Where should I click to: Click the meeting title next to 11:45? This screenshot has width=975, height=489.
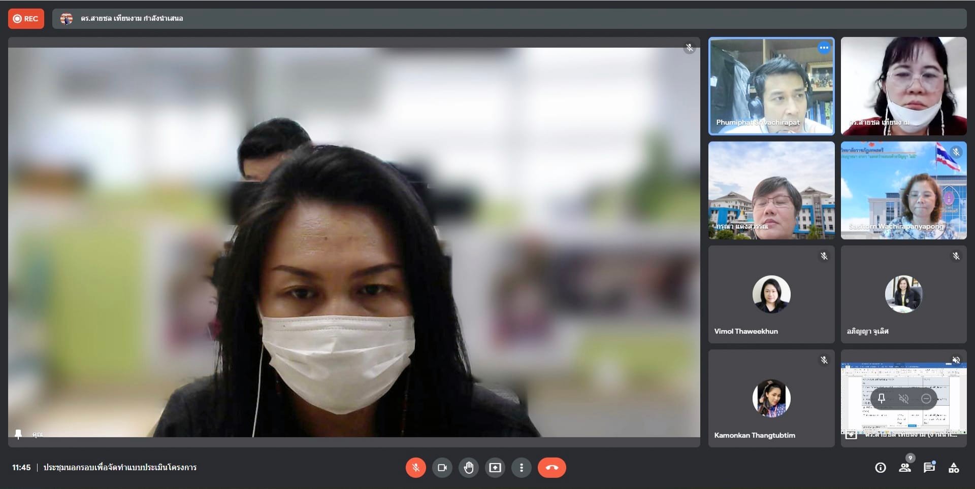(120, 468)
